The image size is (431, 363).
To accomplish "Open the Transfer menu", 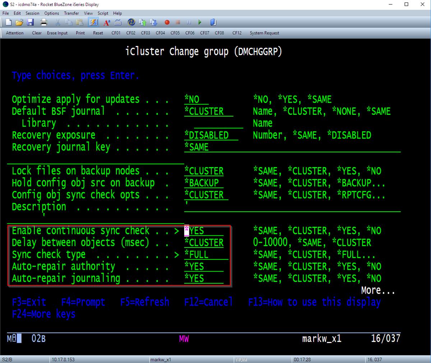I will click(x=71, y=13).
